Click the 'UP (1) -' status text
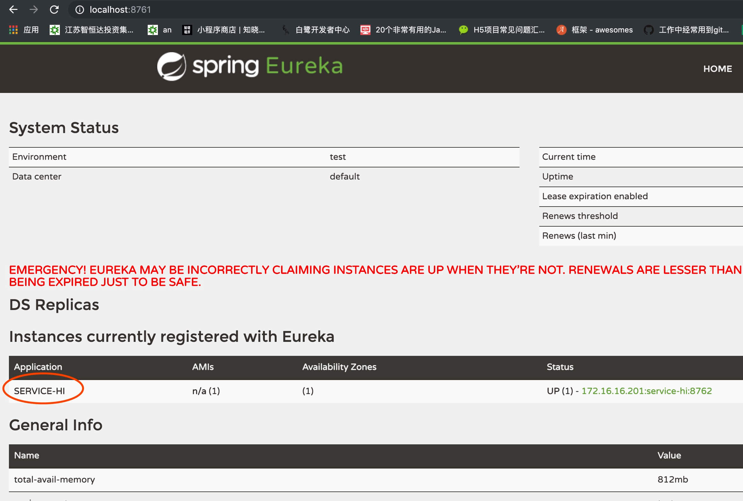The width and height of the screenshot is (743, 501). (563, 391)
